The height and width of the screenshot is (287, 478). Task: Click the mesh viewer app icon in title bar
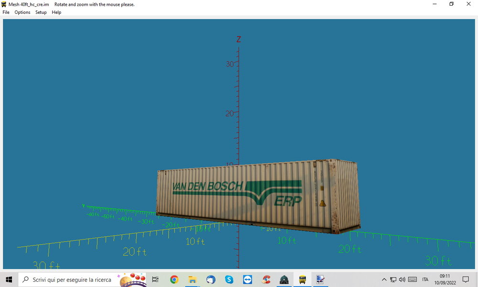click(x=4, y=4)
